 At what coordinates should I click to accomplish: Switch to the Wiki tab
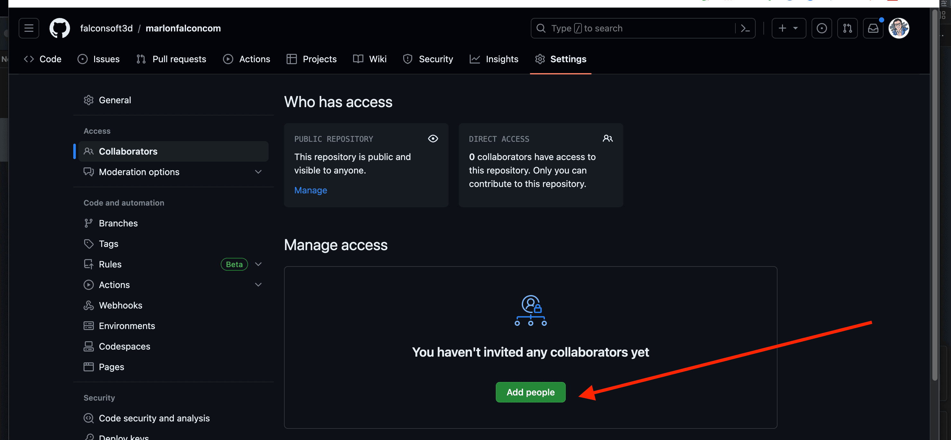370,59
